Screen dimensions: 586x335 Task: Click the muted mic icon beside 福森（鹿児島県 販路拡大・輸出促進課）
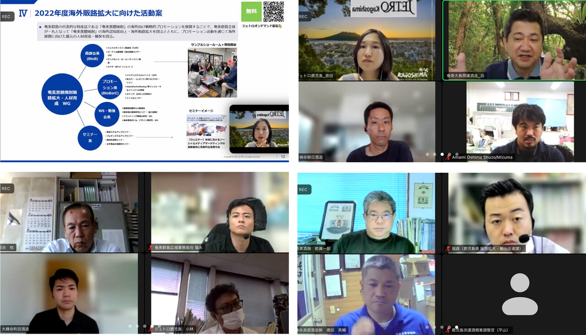448,248
